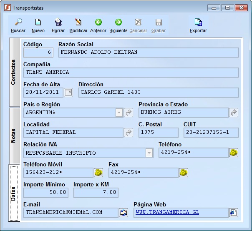
Task: Click the arrow button beside País o Región
Action: tap(129, 113)
